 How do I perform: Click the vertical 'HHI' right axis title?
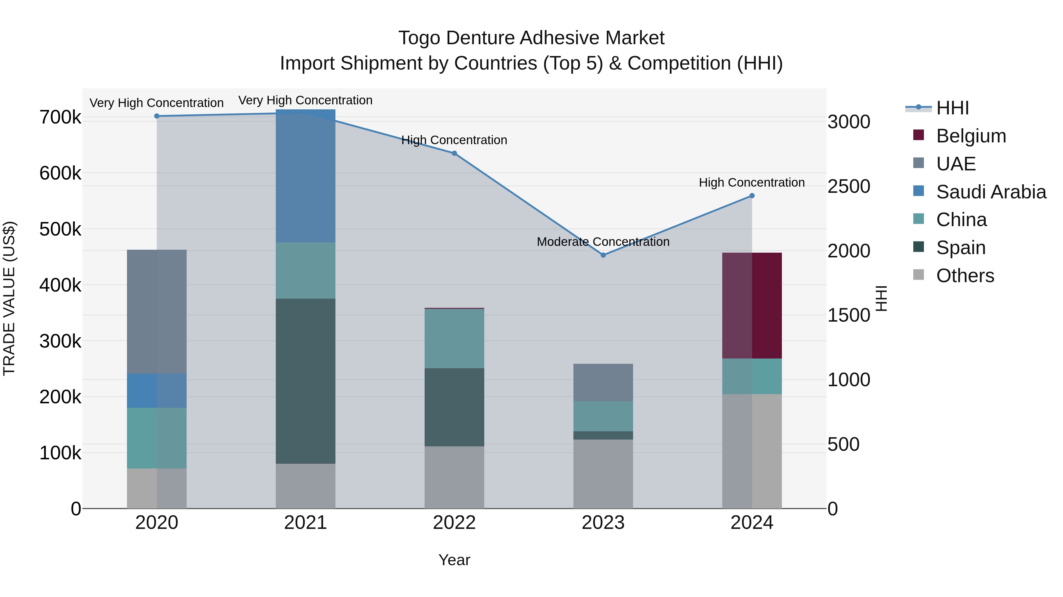(x=881, y=299)
